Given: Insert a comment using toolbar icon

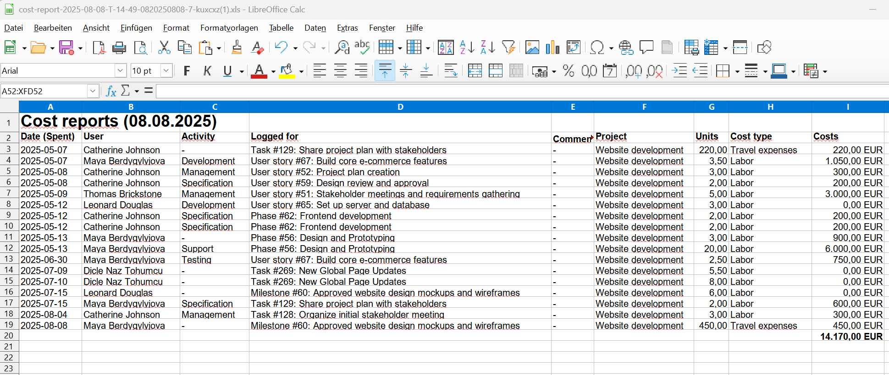Looking at the screenshot, I should pyautogui.click(x=646, y=48).
